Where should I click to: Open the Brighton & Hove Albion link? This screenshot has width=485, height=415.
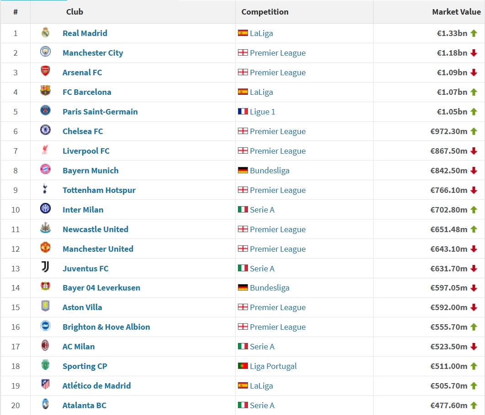pyautogui.click(x=106, y=327)
